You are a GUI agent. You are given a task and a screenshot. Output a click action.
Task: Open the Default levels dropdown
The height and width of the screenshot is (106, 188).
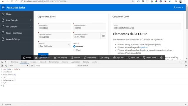[83, 66]
